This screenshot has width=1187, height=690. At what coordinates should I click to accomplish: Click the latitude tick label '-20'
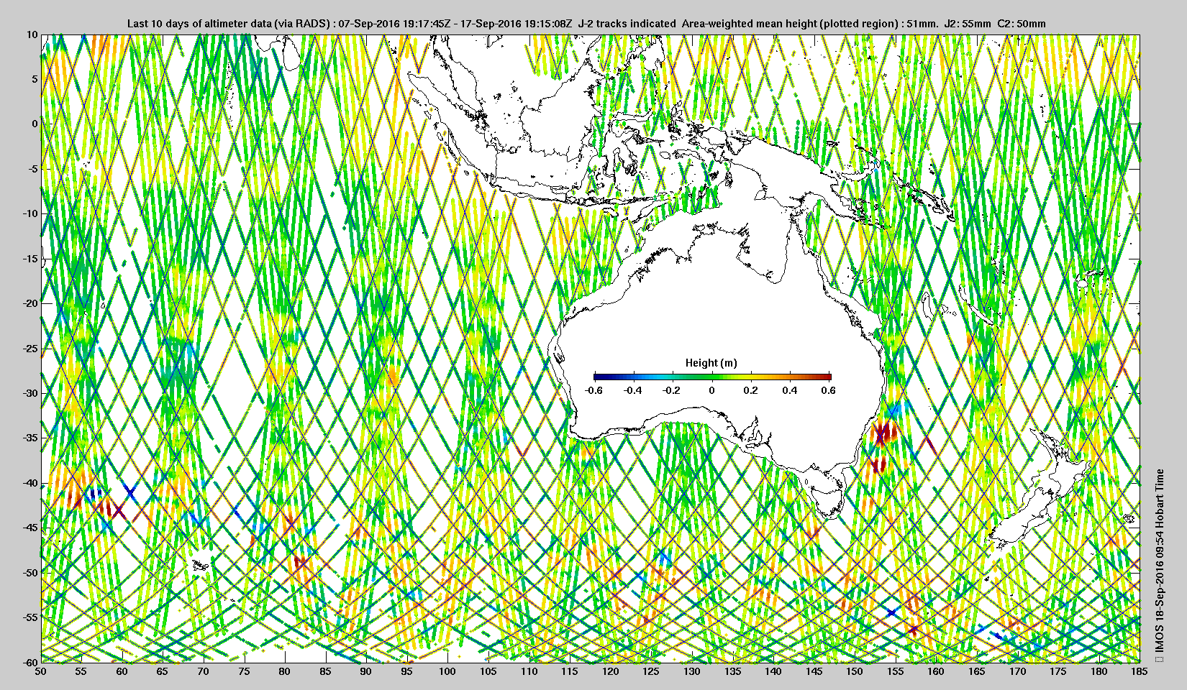(x=29, y=303)
